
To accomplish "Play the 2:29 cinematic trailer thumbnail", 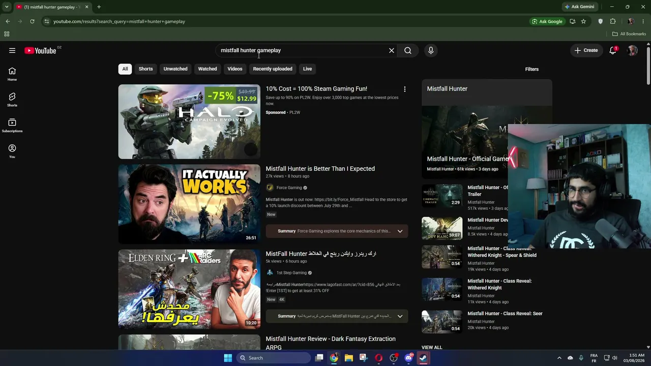I will (442, 196).
